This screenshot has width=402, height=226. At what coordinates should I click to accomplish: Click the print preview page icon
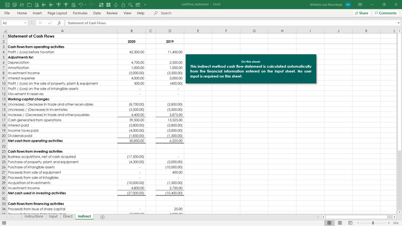(37, 5)
